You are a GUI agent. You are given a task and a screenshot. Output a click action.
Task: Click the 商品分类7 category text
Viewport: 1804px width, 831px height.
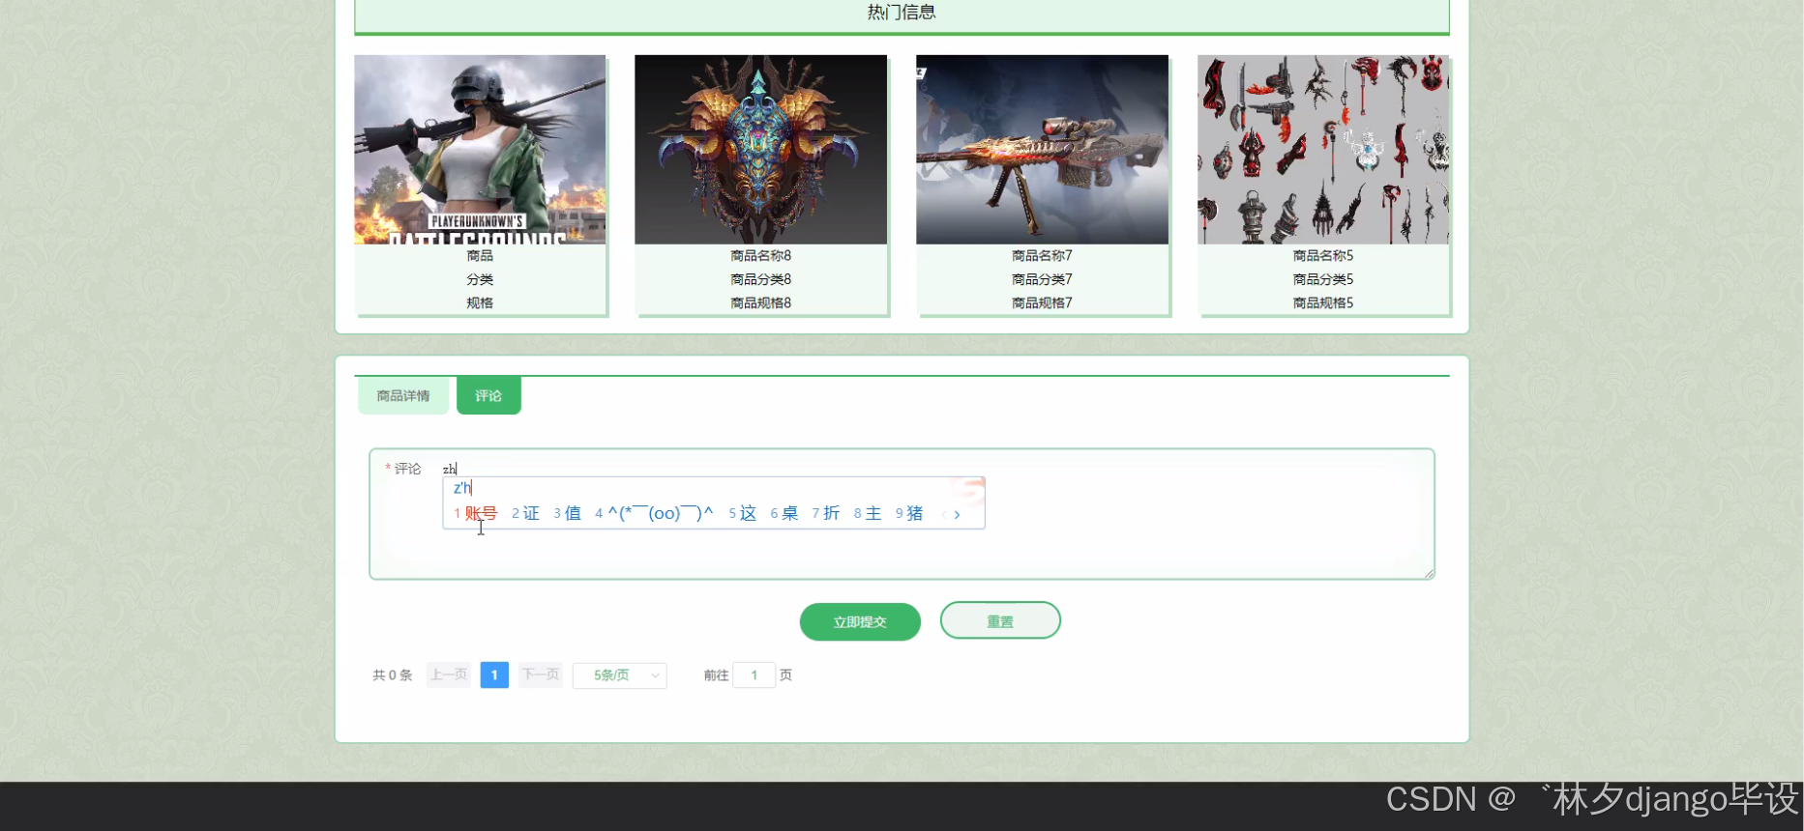[x=1043, y=279]
